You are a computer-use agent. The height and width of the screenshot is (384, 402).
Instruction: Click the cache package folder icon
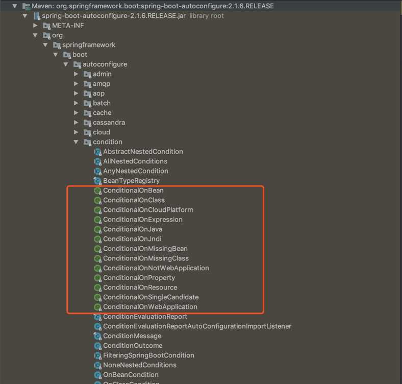(x=88, y=113)
